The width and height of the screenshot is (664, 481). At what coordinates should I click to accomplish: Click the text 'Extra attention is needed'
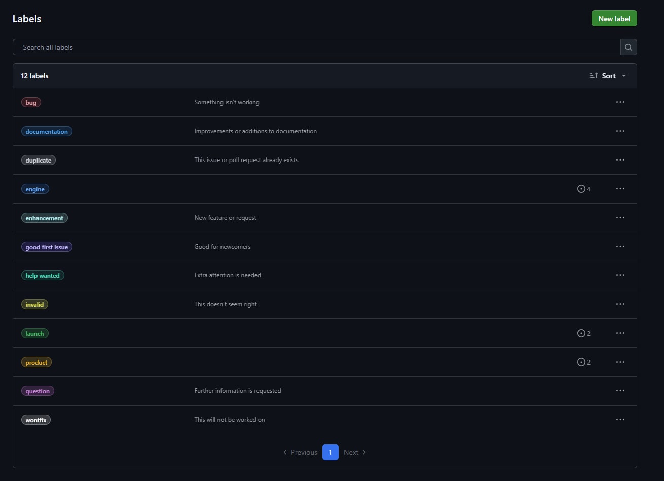228,275
